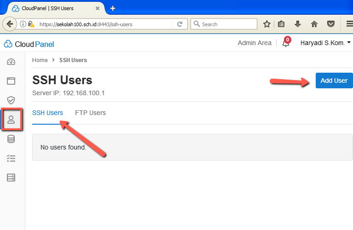Select the SSH Users tab
The width and height of the screenshot is (353, 230).
coord(47,113)
